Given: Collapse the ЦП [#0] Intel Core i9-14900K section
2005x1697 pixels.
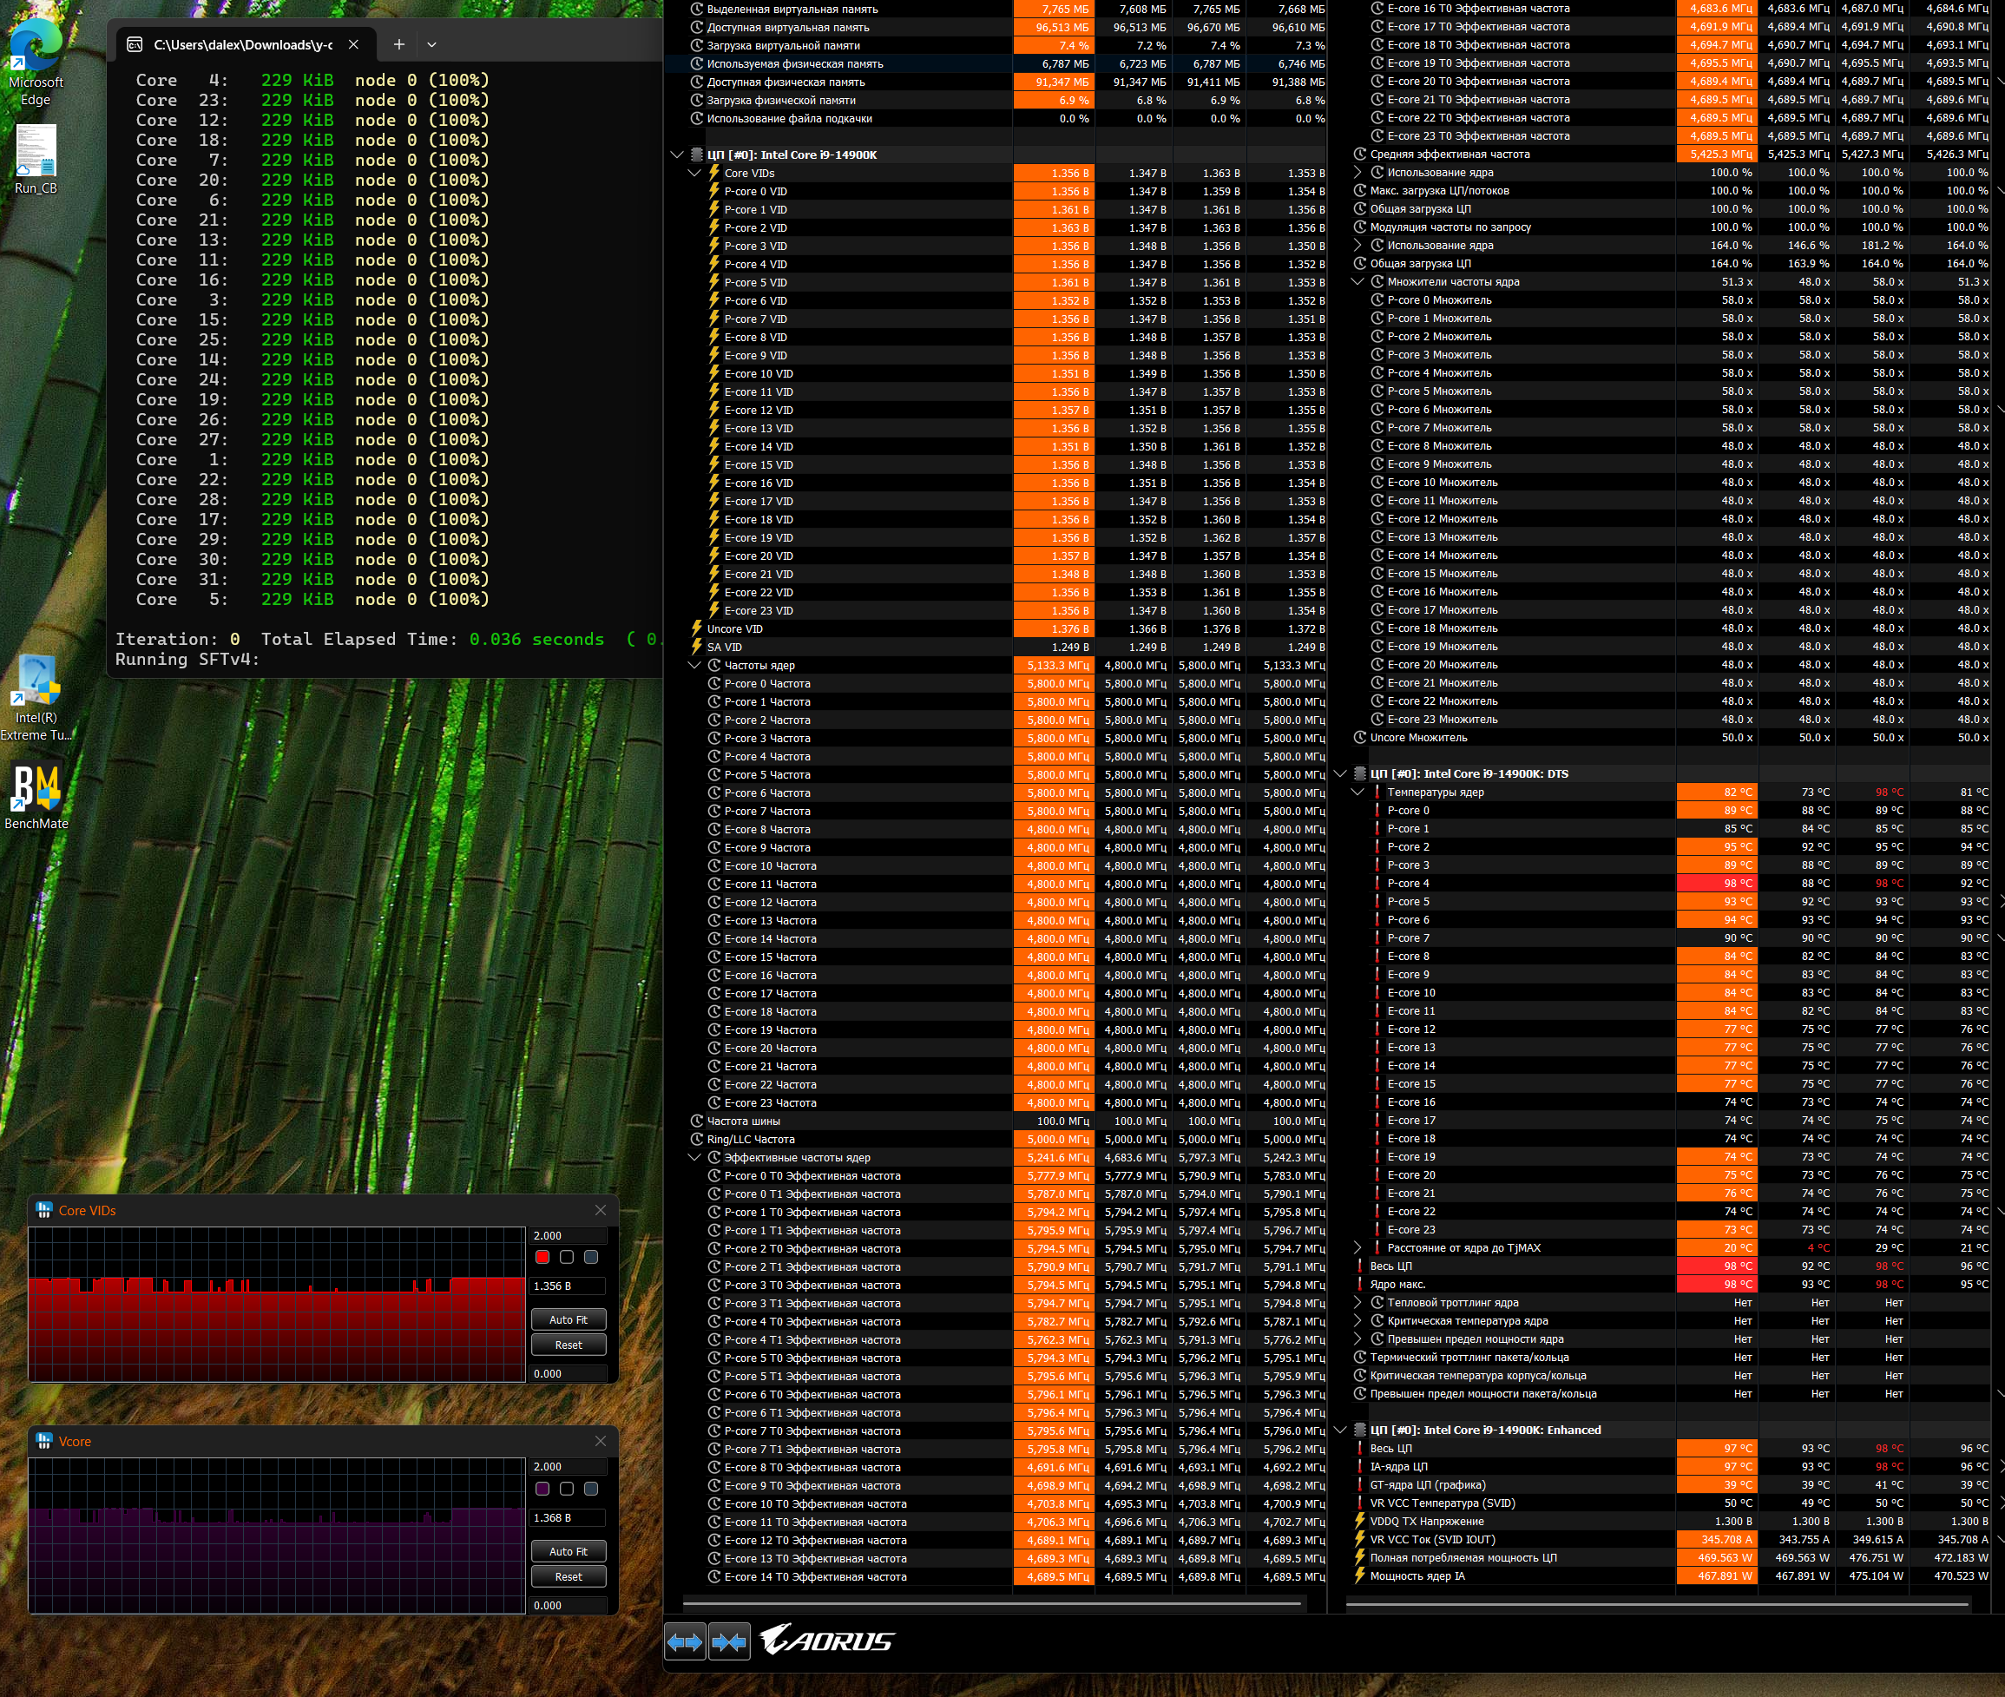Looking at the screenshot, I should [x=676, y=155].
